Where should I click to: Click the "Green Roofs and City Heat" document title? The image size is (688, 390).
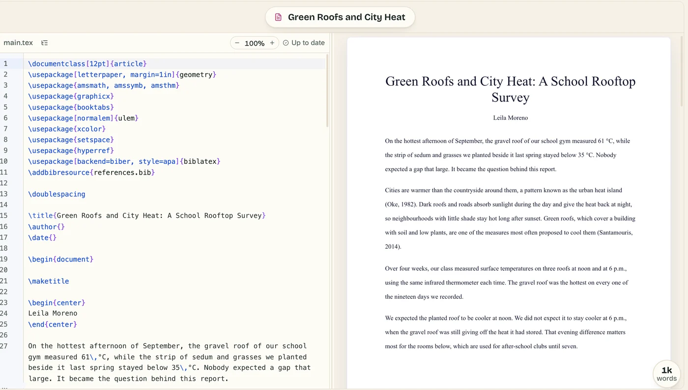tap(346, 17)
